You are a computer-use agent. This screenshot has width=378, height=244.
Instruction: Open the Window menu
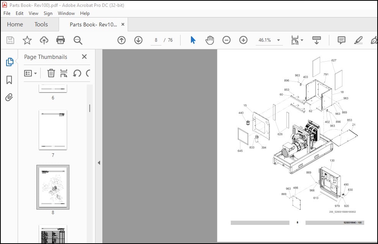click(66, 13)
